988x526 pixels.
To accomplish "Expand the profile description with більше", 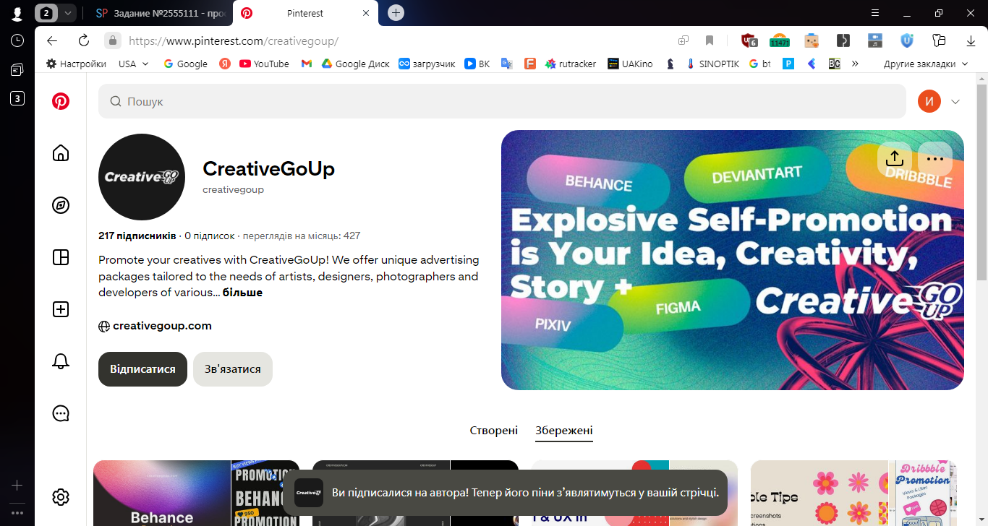I will coord(242,293).
